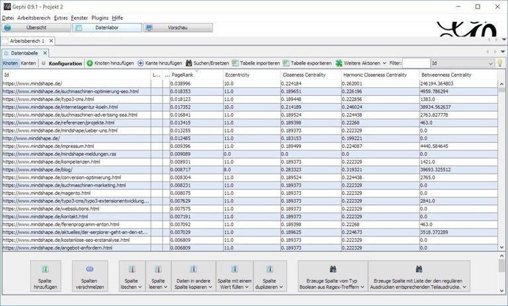Open the Hilfe menu

click(x=117, y=18)
